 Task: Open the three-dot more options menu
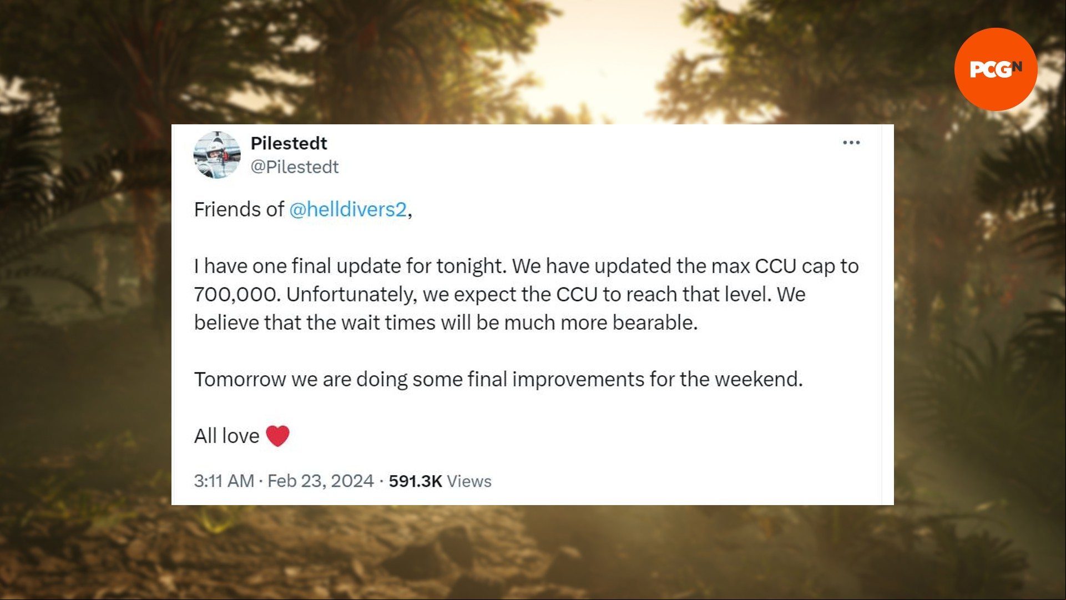pos(851,143)
